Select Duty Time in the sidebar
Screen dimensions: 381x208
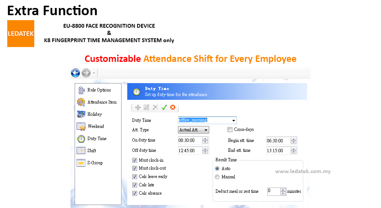click(97, 139)
